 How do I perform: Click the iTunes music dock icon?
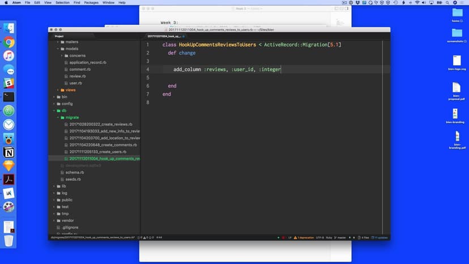coord(9,56)
